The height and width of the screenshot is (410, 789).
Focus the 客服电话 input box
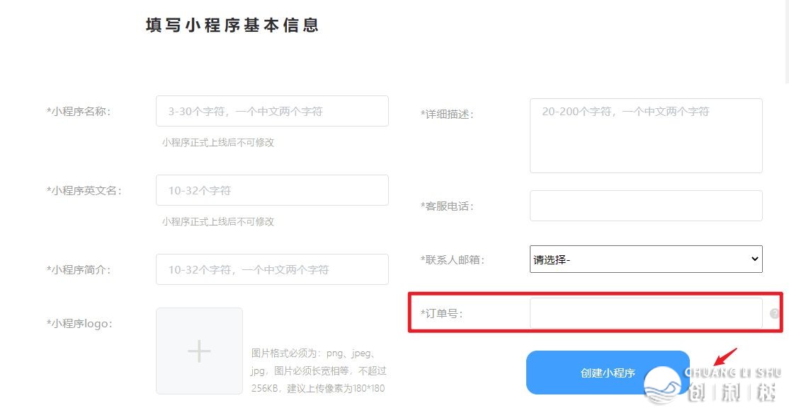coord(645,206)
